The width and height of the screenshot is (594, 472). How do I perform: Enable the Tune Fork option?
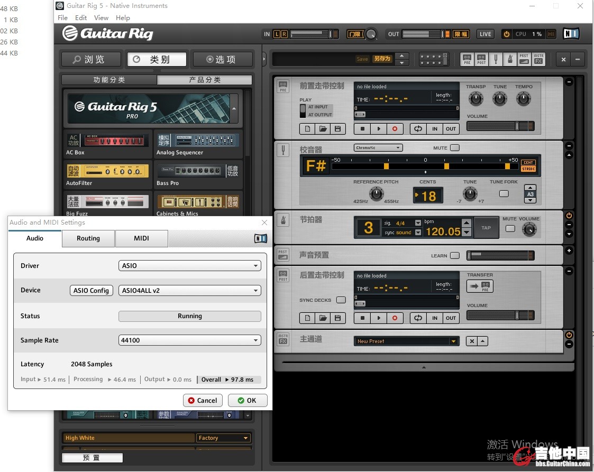[x=504, y=193]
